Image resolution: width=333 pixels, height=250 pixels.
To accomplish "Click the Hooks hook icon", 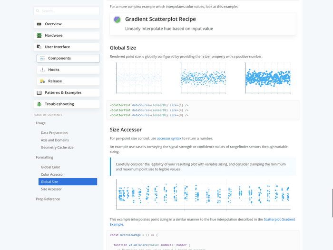I will pos(42,70).
